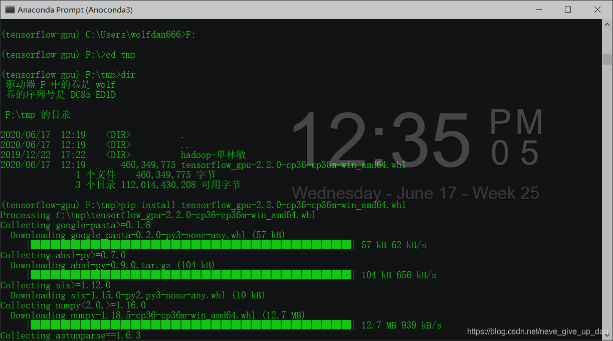This screenshot has height=341, width=613.
Task: Click the 'hadoop-单林敏' directory entry
Action: click(214, 155)
